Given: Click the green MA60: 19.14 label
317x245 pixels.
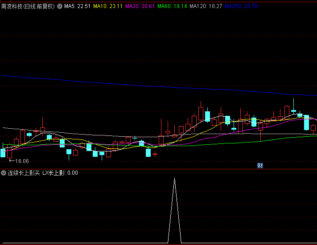Looking at the screenshot, I should pyautogui.click(x=172, y=6).
